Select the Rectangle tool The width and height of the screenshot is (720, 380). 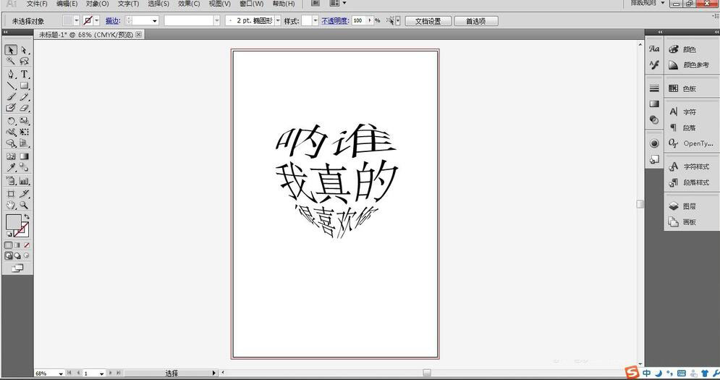click(25, 85)
